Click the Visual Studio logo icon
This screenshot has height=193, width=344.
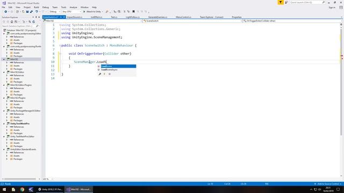(4, 3)
